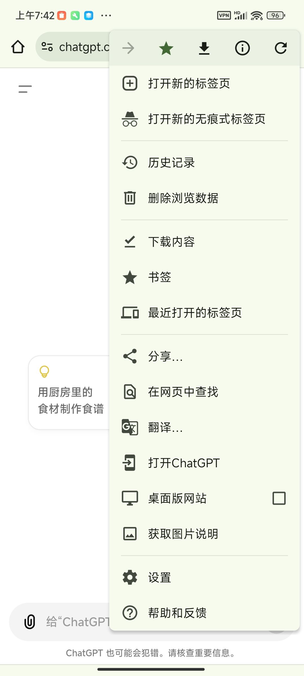This screenshot has width=304, height=676.
Task: Open the 分享… option
Action: 166,356
